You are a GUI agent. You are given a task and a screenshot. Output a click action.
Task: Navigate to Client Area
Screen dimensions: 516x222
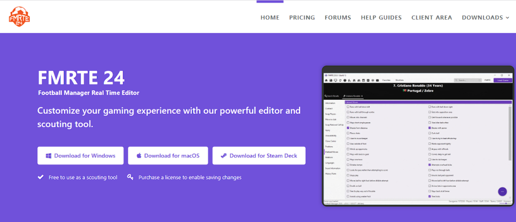(x=432, y=18)
